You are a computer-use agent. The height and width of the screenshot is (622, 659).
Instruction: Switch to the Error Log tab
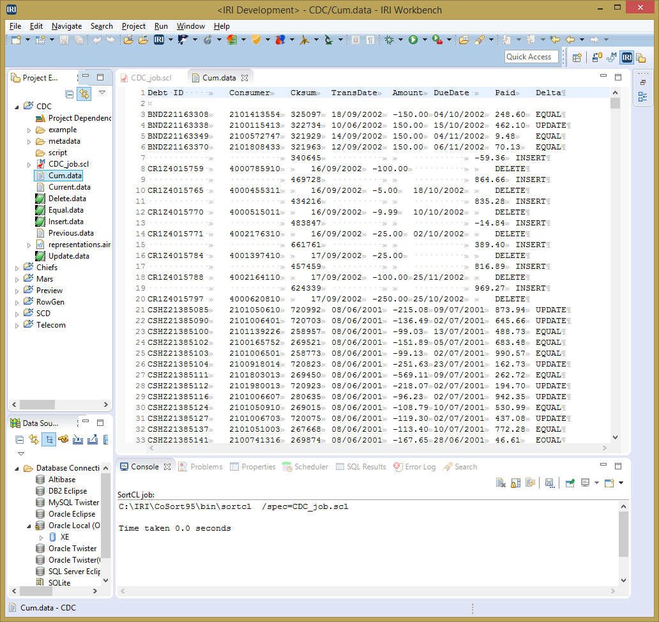[414, 467]
